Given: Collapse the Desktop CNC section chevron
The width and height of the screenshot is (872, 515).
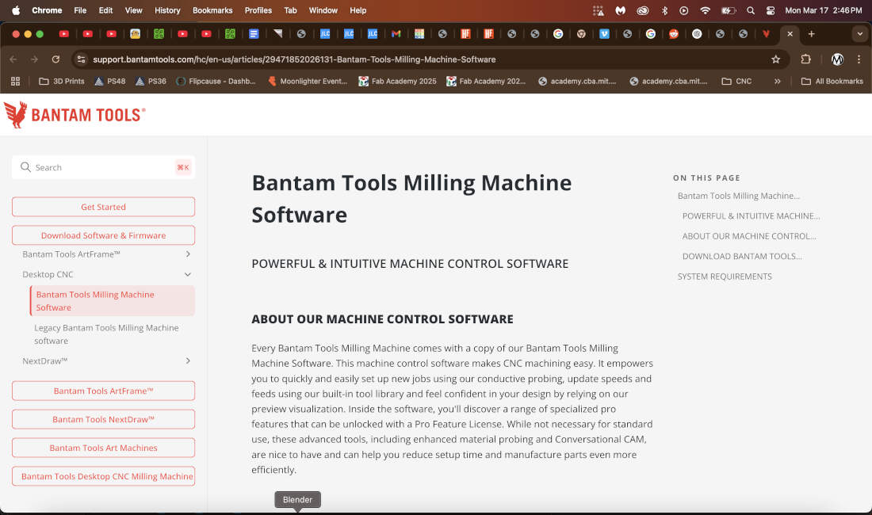Looking at the screenshot, I should click(188, 274).
